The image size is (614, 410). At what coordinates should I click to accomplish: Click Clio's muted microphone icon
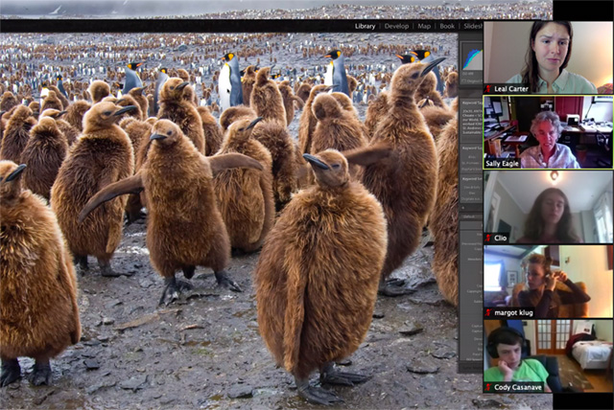pyautogui.click(x=489, y=238)
